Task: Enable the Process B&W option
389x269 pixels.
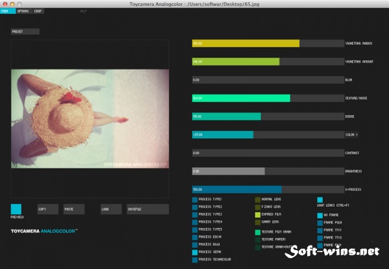Action: coord(194,245)
